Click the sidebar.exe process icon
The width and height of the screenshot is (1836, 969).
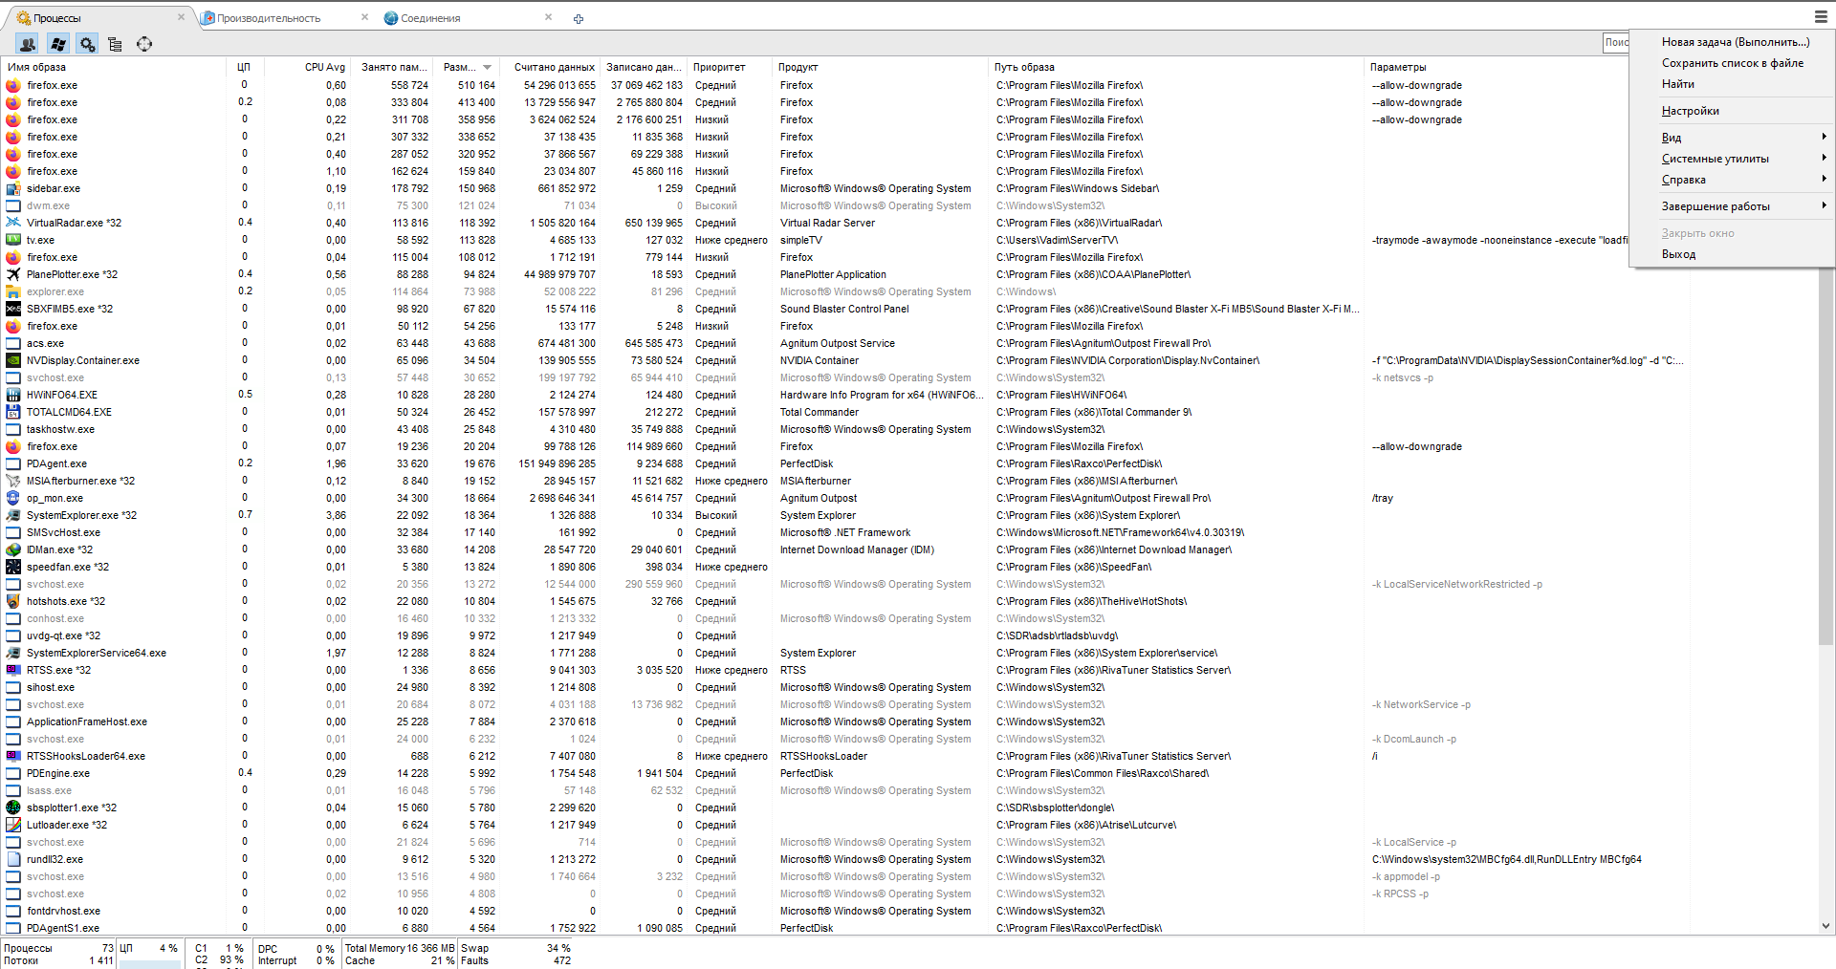(x=13, y=188)
